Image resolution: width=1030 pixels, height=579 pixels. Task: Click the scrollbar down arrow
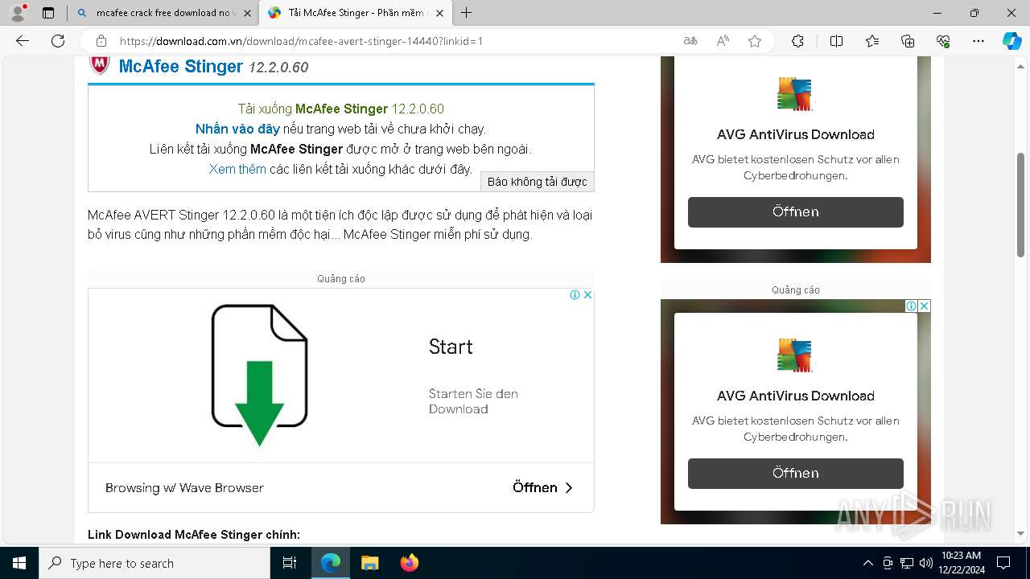coord(1021,533)
